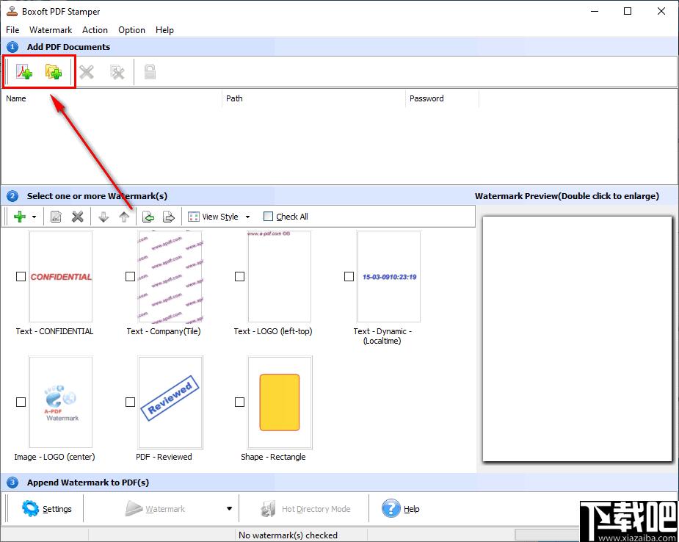
Task: Open the Settings button
Action: pyautogui.click(x=47, y=509)
